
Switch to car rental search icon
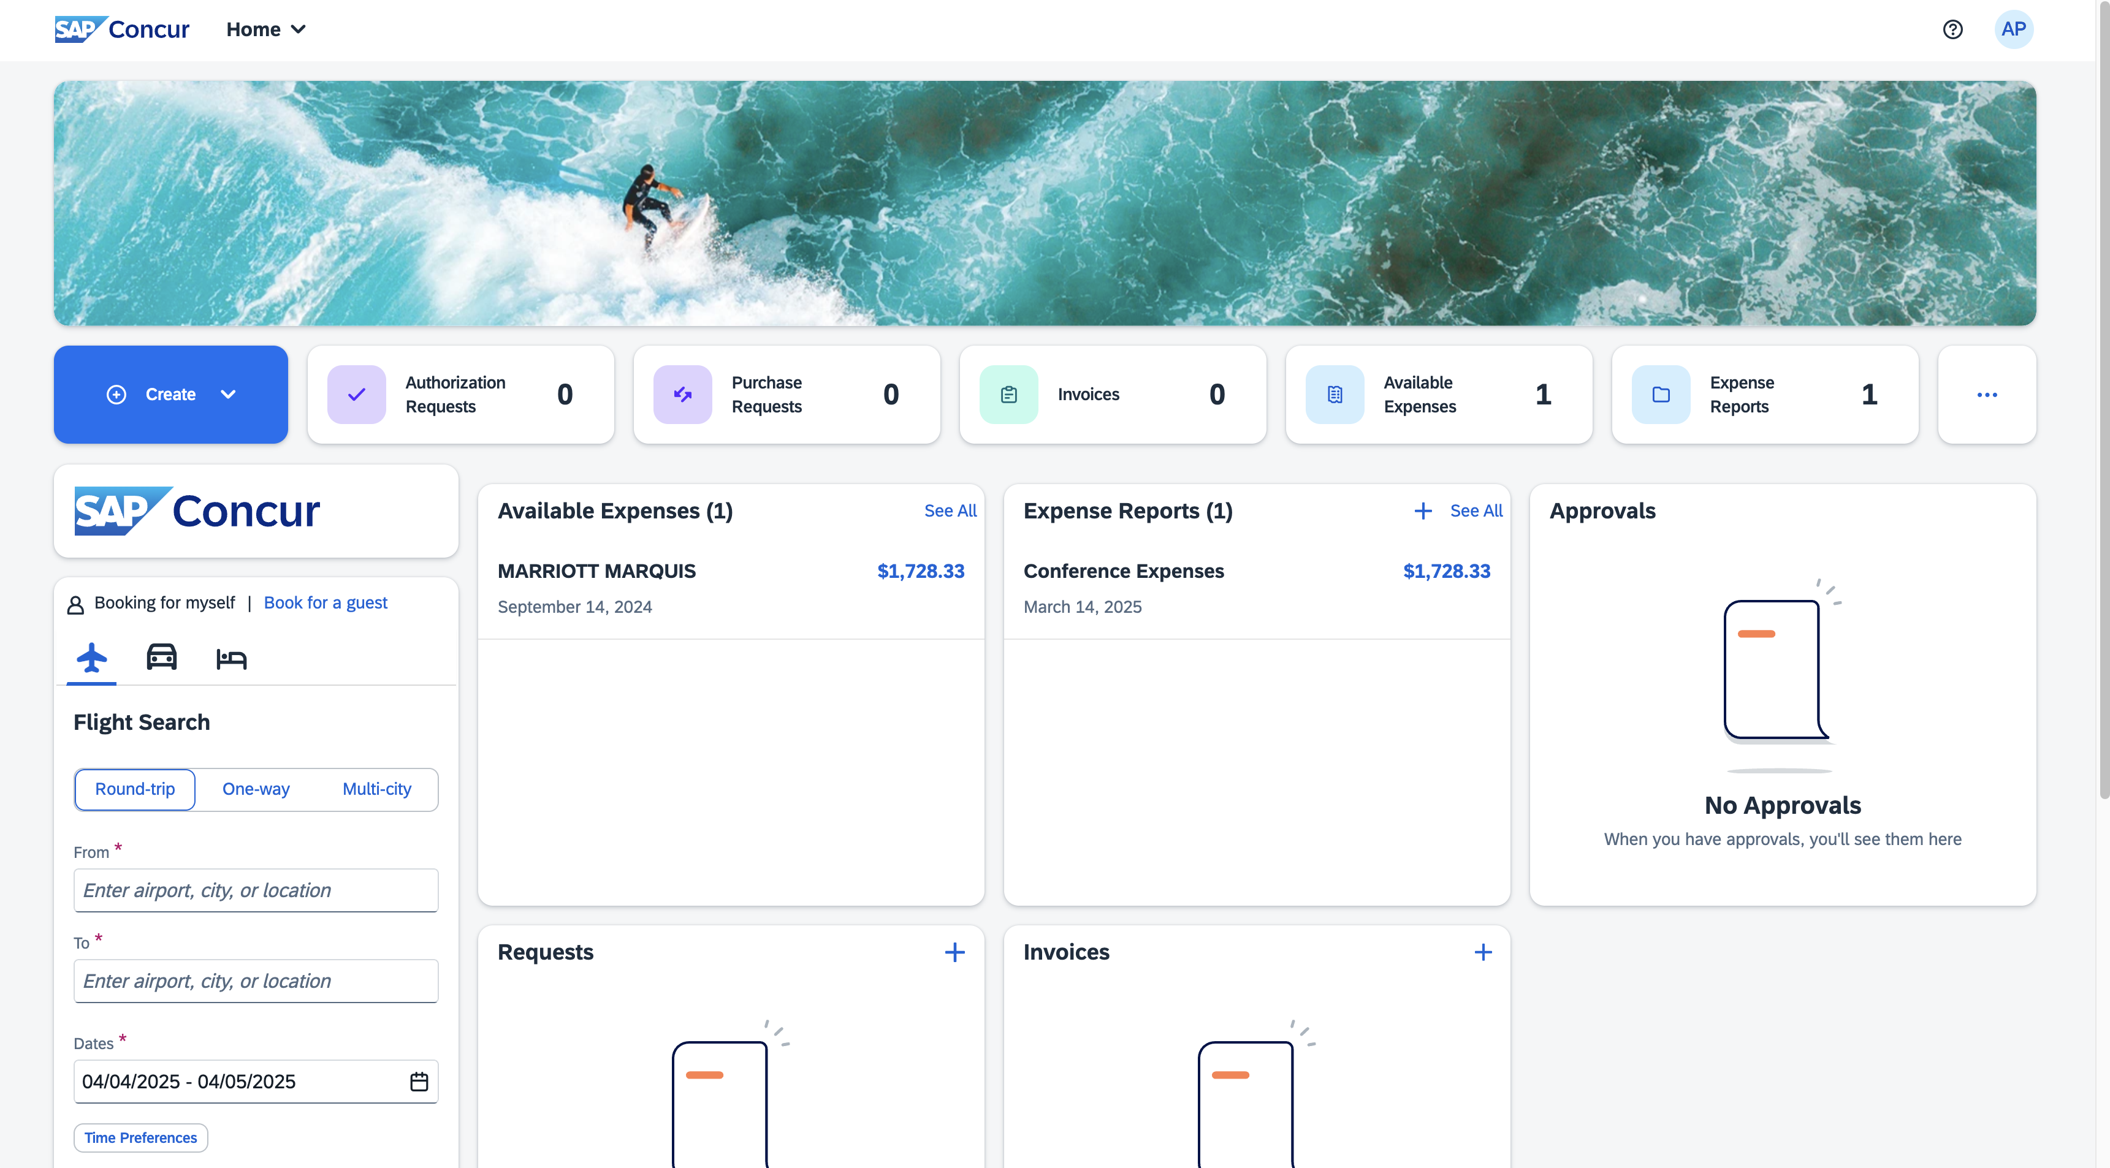[161, 657]
